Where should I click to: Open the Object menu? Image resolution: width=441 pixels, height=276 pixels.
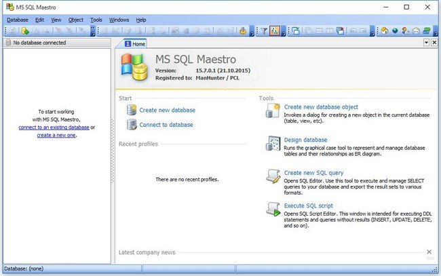76,20
